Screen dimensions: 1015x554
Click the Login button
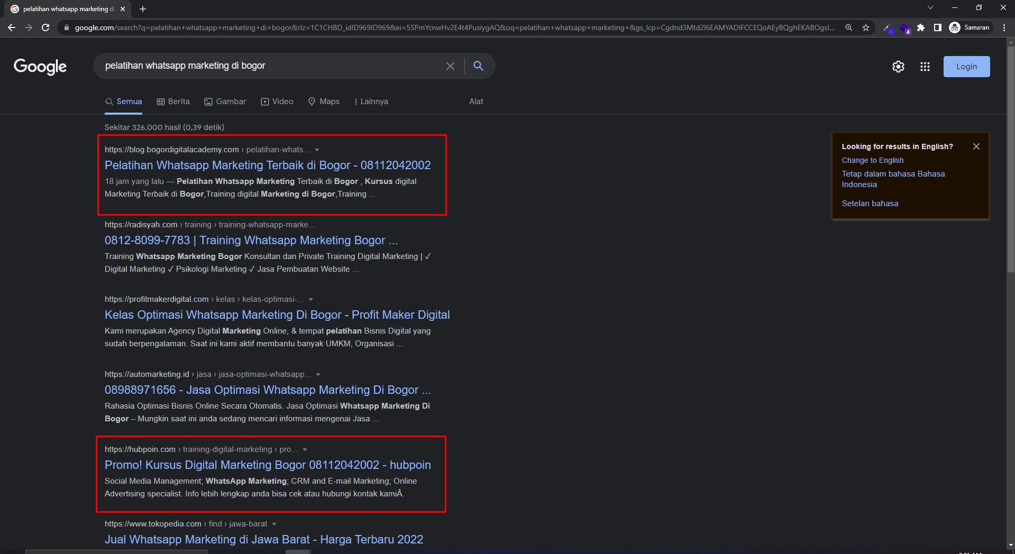(966, 67)
